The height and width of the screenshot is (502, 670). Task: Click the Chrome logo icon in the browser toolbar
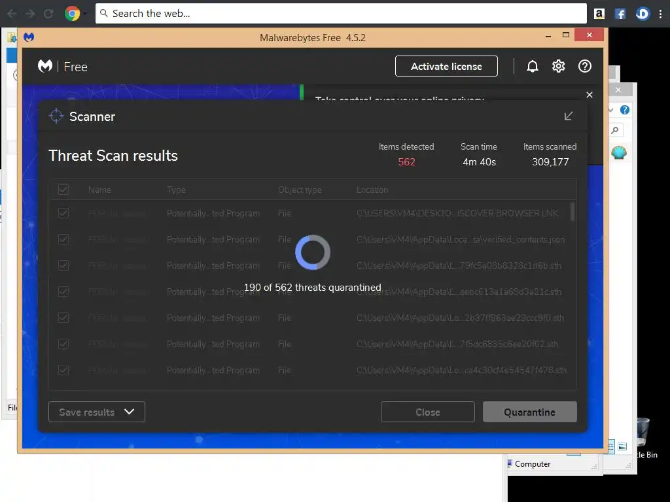[x=72, y=14]
